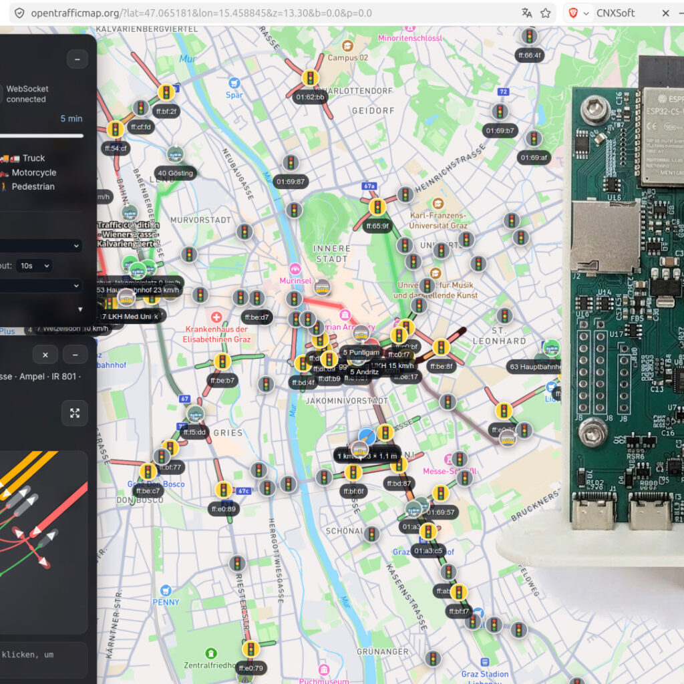Click the ff:be:d7 marker label

(256, 317)
